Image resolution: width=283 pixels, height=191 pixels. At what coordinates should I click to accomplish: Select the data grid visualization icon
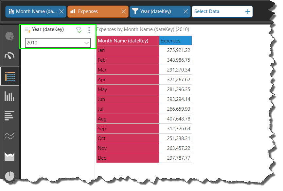pyautogui.click(x=9, y=76)
